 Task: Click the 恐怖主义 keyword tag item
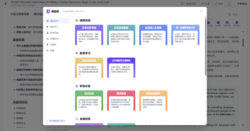pyautogui.click(x=21, y=123)
